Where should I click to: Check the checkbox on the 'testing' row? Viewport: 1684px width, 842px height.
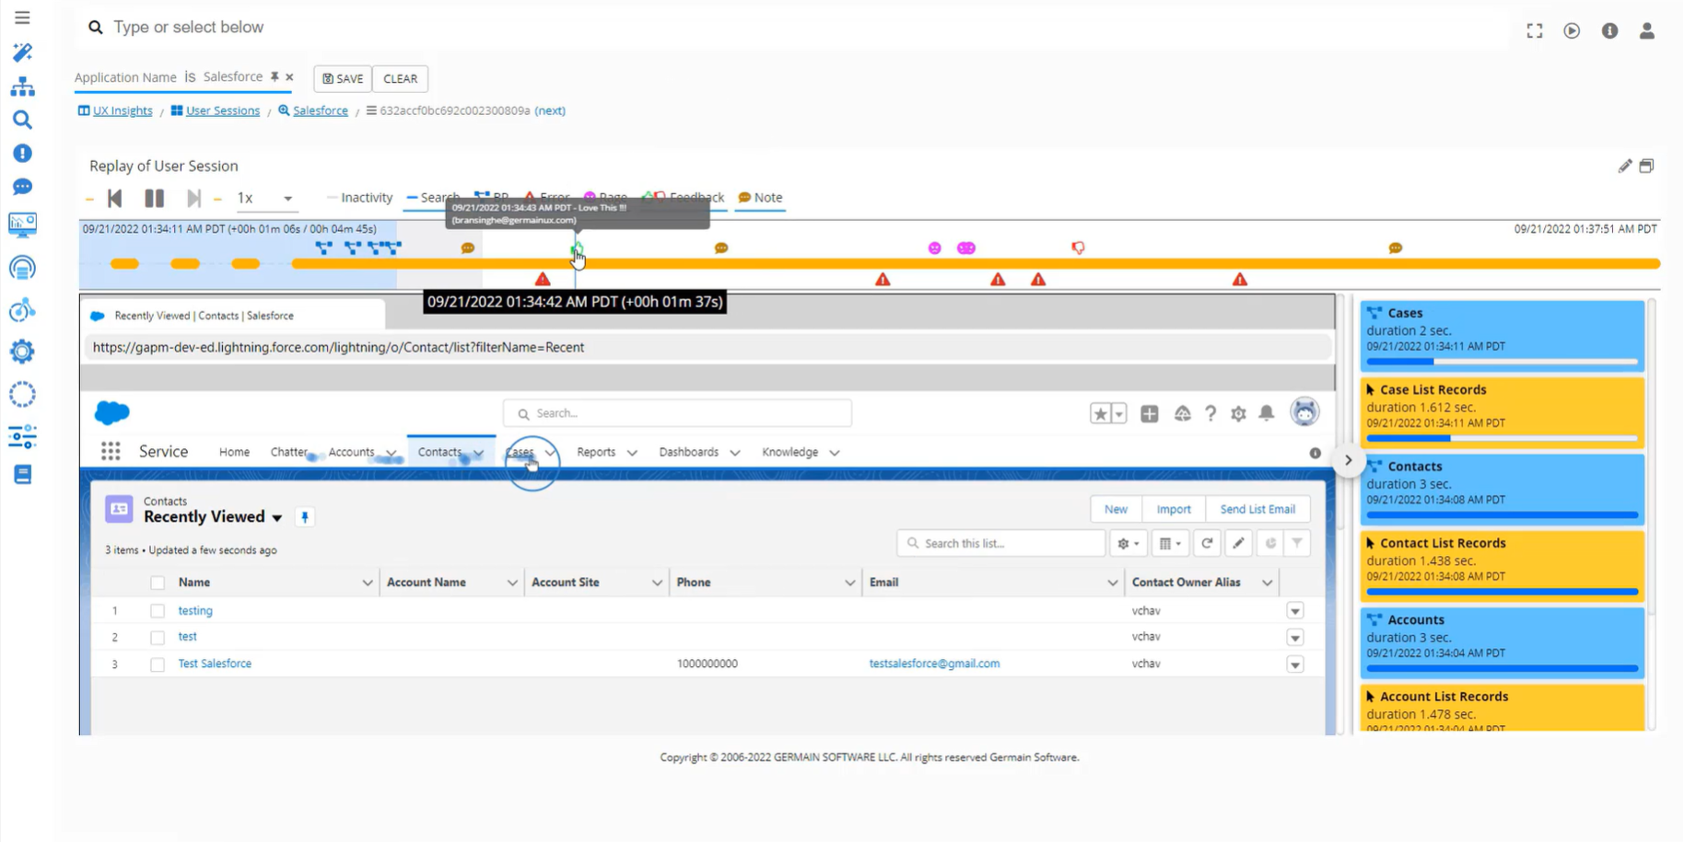pos(157,610)
